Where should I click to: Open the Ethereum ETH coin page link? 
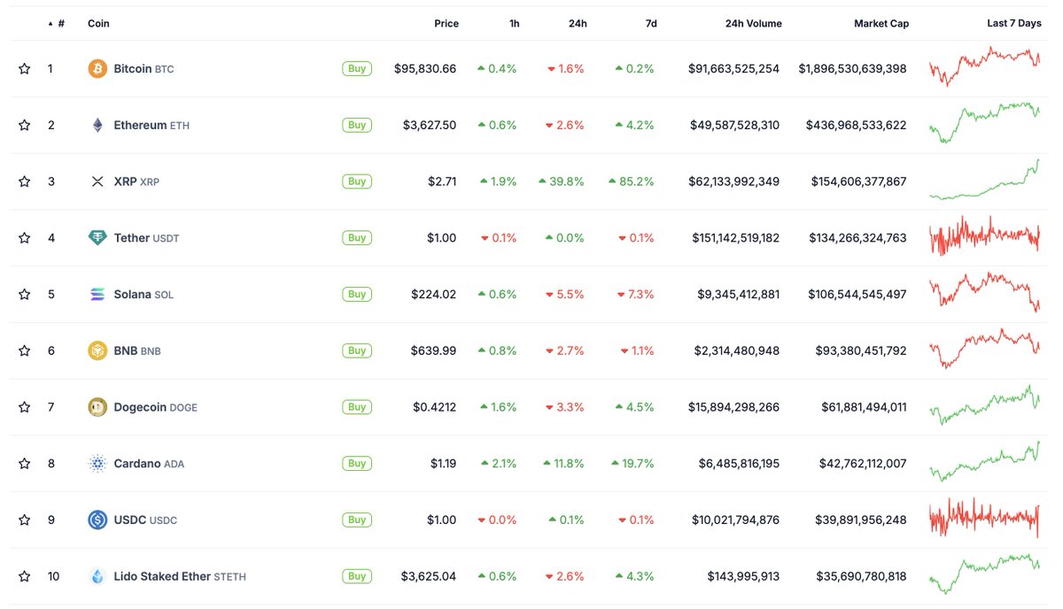pyautogui.click(x=151, y=125)
